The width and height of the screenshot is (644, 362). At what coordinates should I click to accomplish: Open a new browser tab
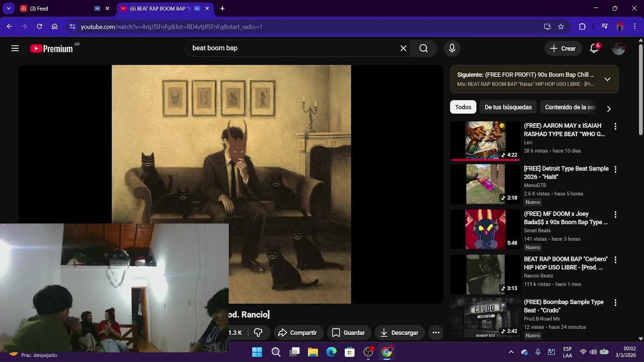pyautogui.click(x=222, y=9)
